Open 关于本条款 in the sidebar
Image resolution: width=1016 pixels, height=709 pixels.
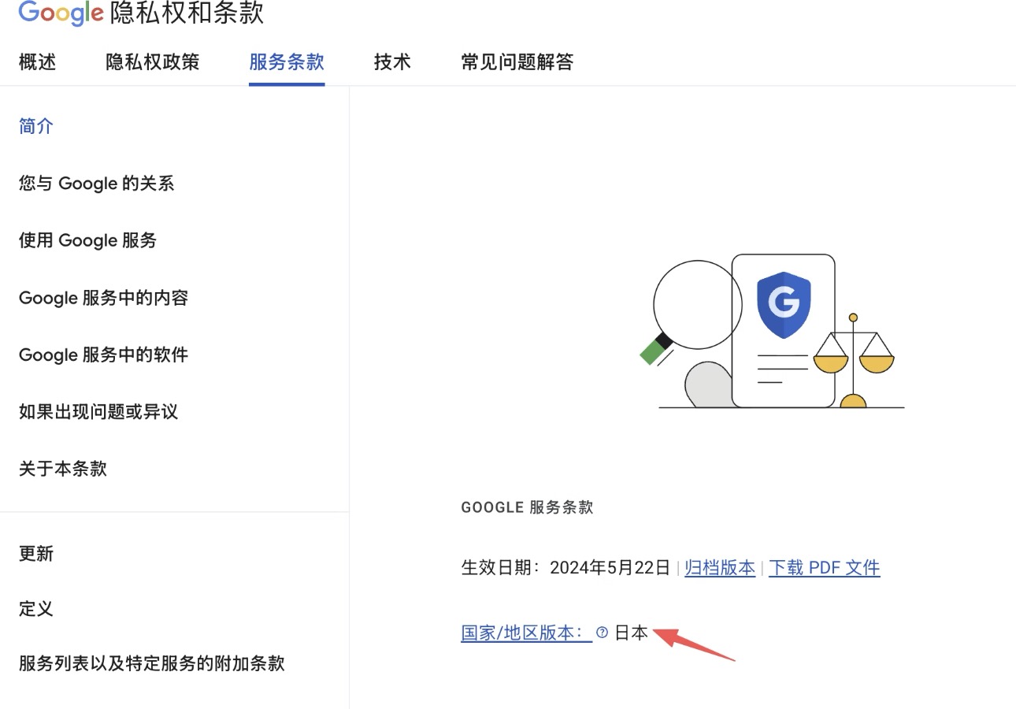coord(63,469)
